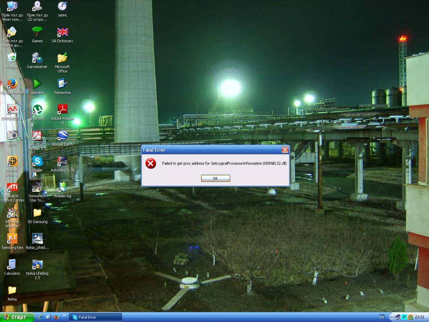Open the Catalyst Control Center icon

click(13, 192)
